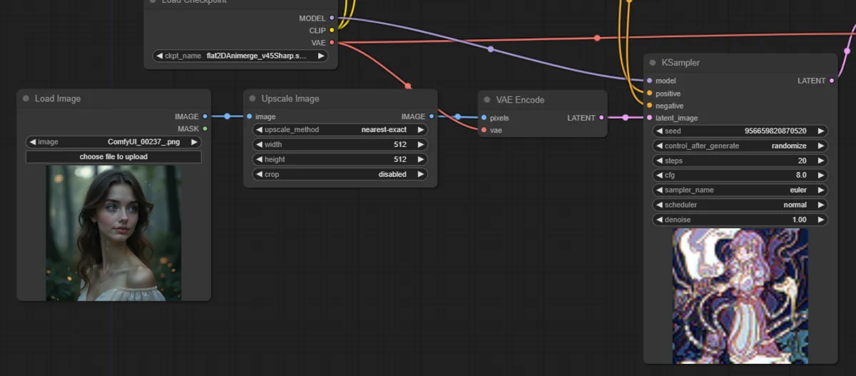Collapse the Load Image node via its title dot
Viewport: 856px width, 376px height.
pyautogui.click(x=26, y=98)
